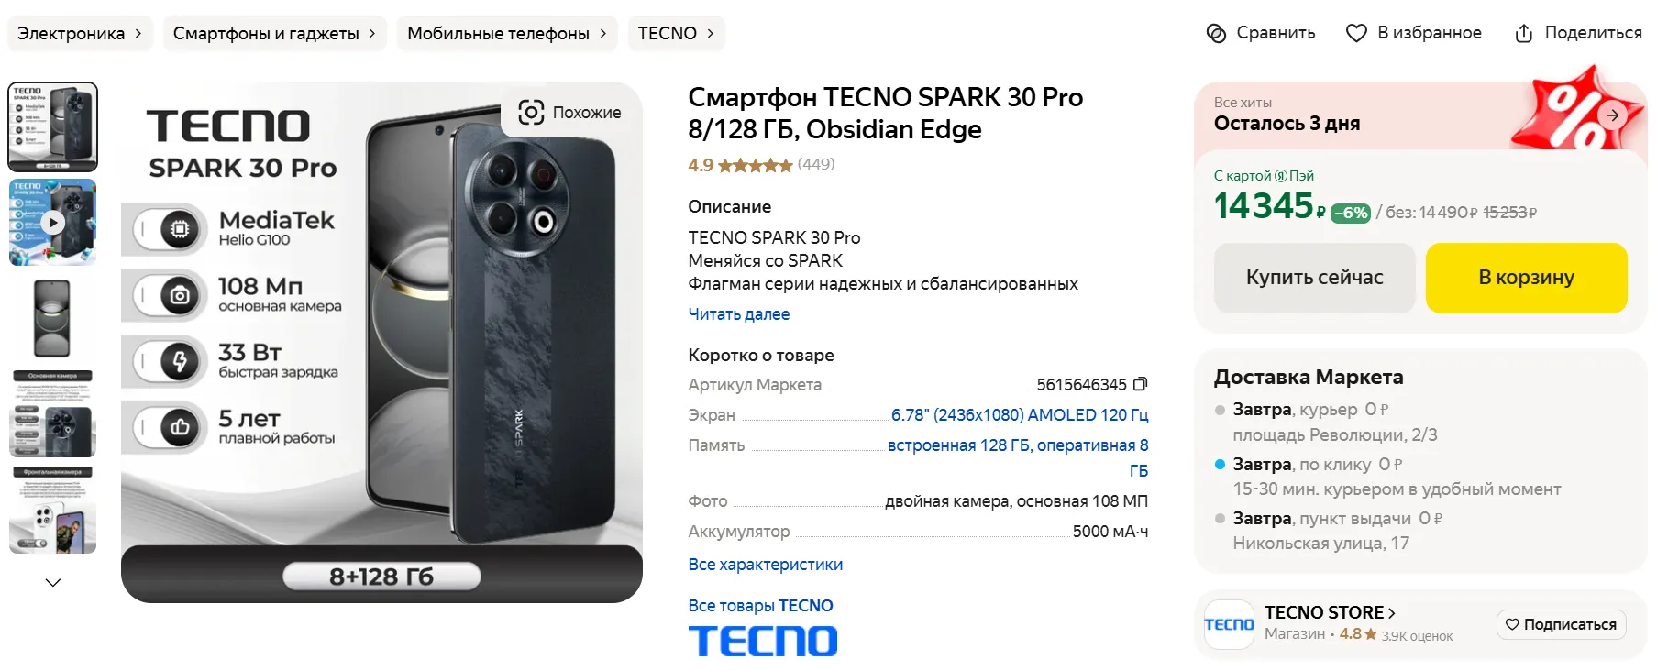This screenshot has width=1657, height=670.
Task: Click the arrow on the Все хиты banner
Action: point(1612,115)
